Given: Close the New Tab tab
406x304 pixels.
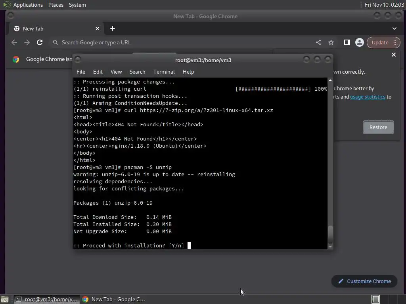Looking at the screenshot, I should (x=98, y=28).
